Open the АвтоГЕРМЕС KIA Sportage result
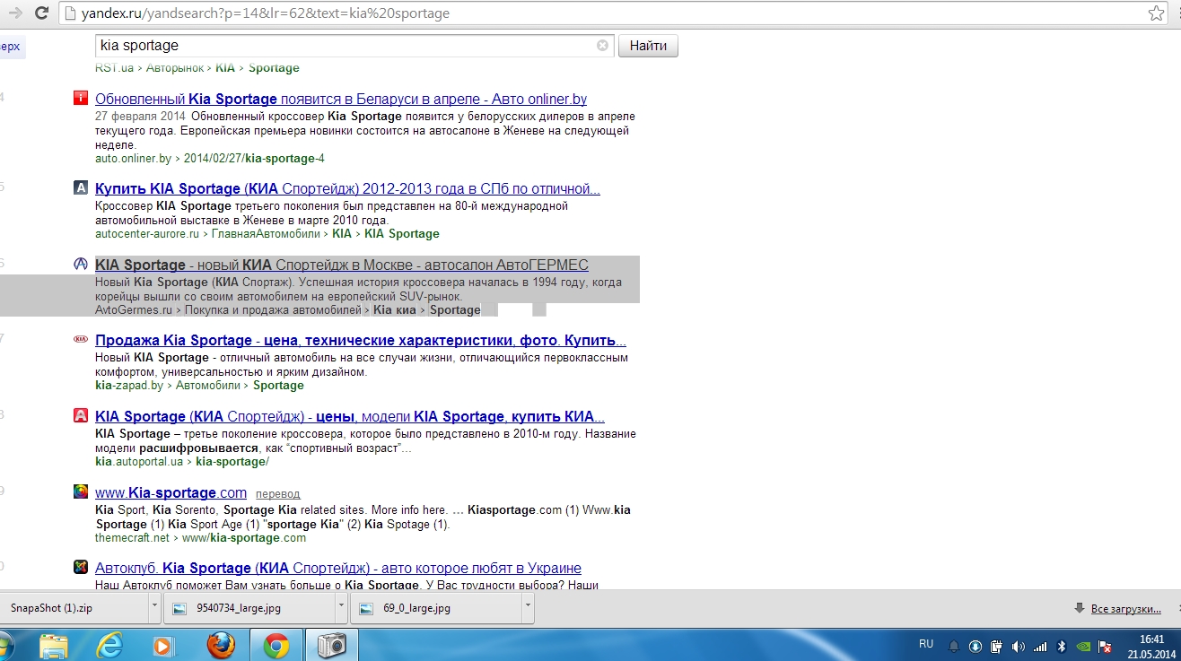Screen dimensions: 1181x661 coord(342,265)
